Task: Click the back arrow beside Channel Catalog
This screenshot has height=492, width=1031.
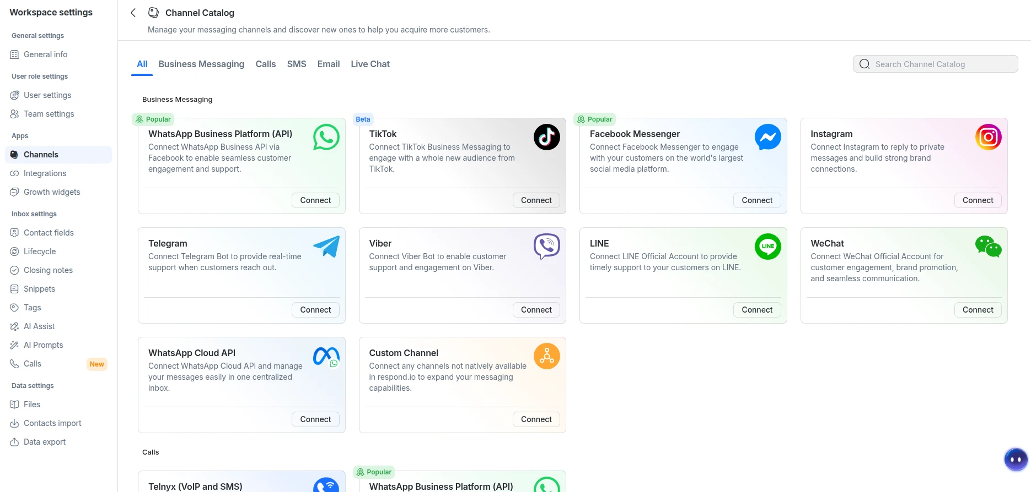Action: [x=133, y=13]
